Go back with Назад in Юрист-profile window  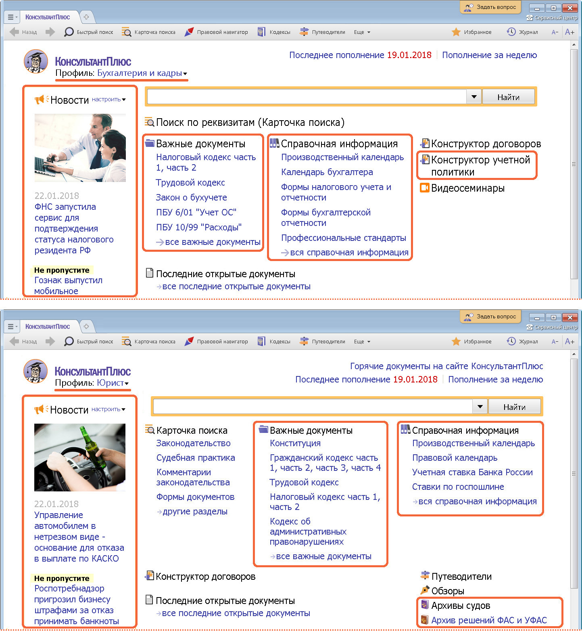(x=23, y=342)
